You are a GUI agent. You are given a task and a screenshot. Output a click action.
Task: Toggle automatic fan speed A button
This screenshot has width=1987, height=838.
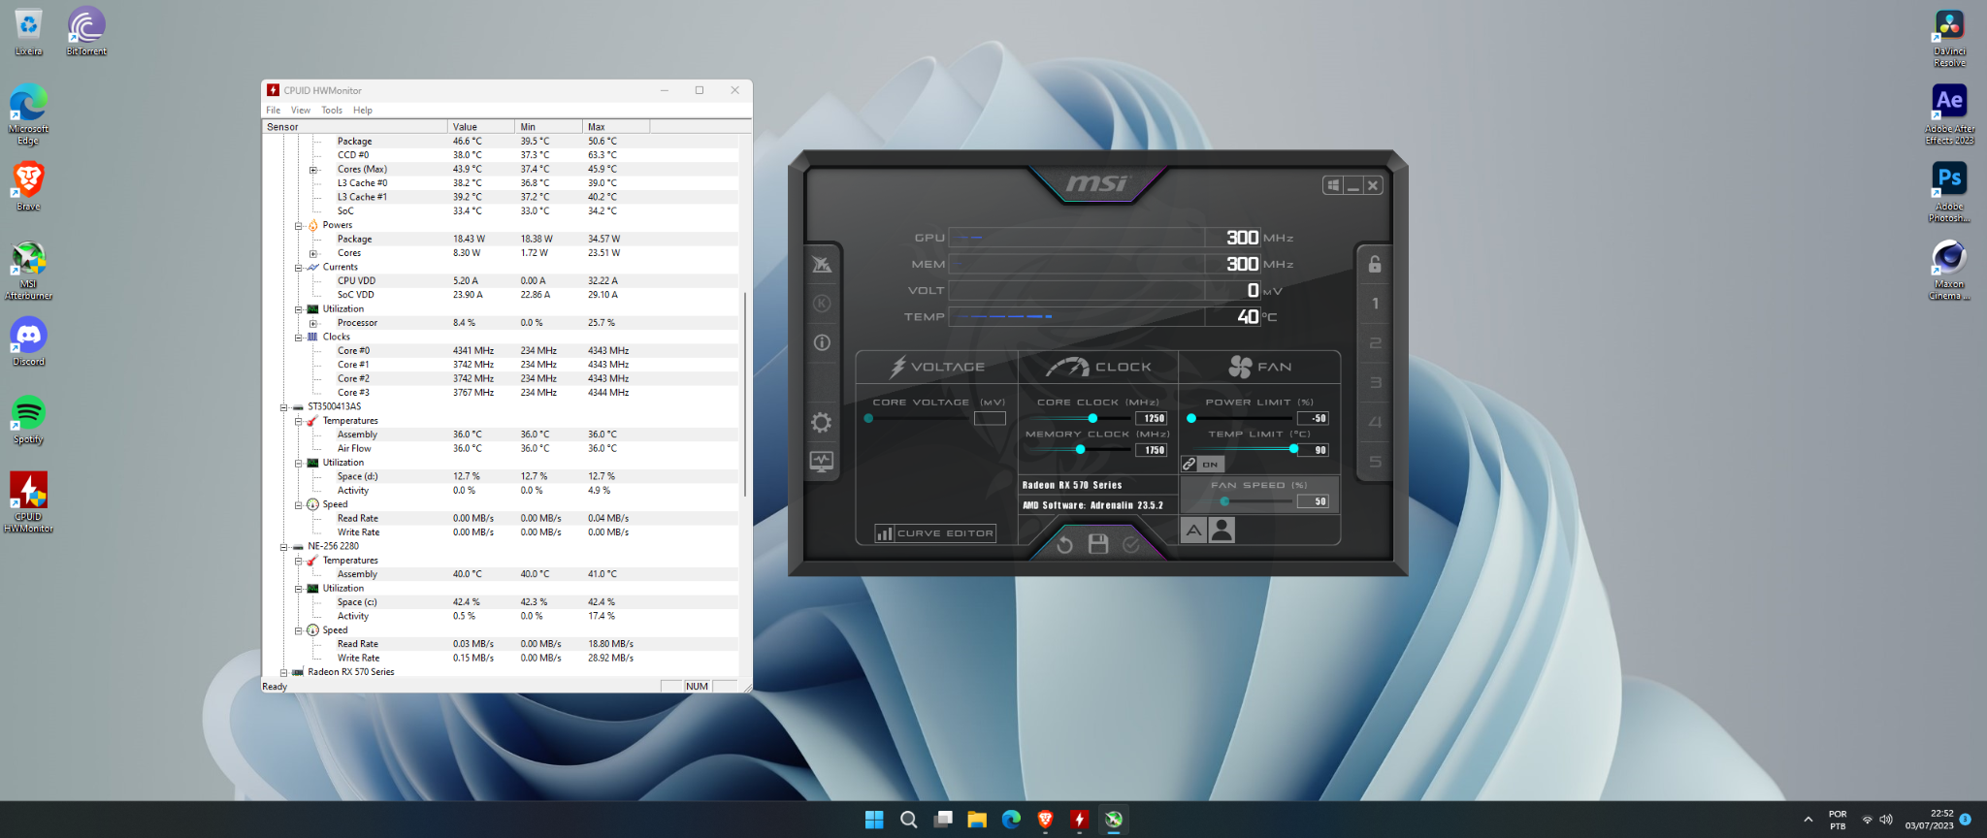click(1193, 530)
